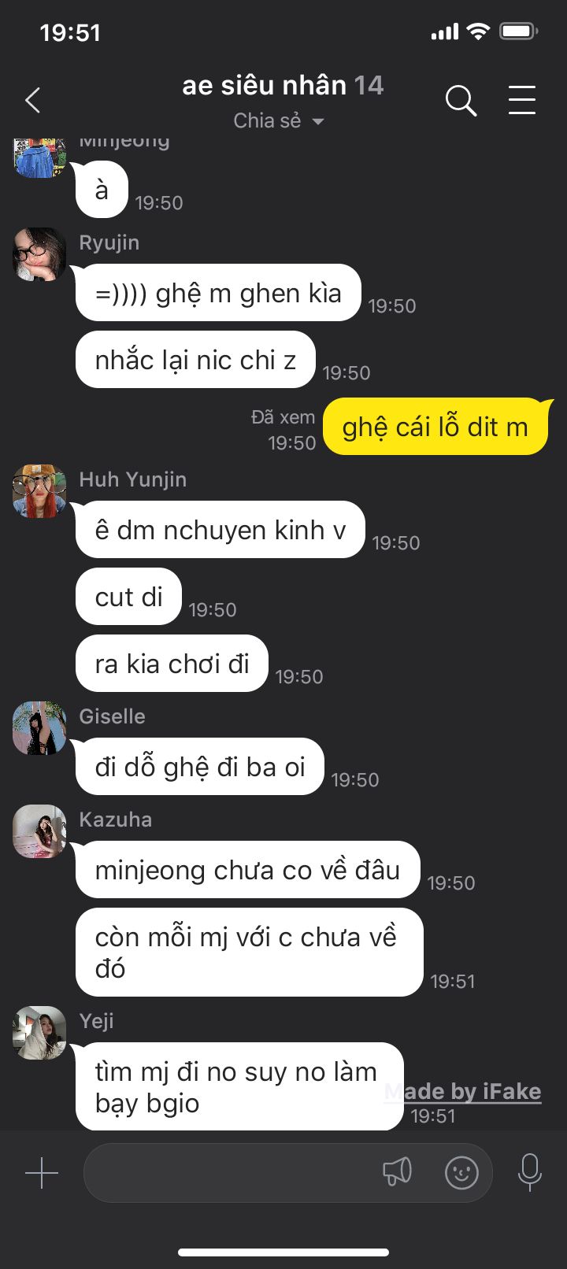Open Huh Yunjin's profile avatar
The width and height of the screenshot is (567, 1269).
[39, 491]
